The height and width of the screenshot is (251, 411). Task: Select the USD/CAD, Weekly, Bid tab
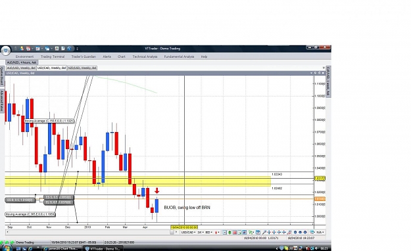pyautogui.click(x=51, y=68)
